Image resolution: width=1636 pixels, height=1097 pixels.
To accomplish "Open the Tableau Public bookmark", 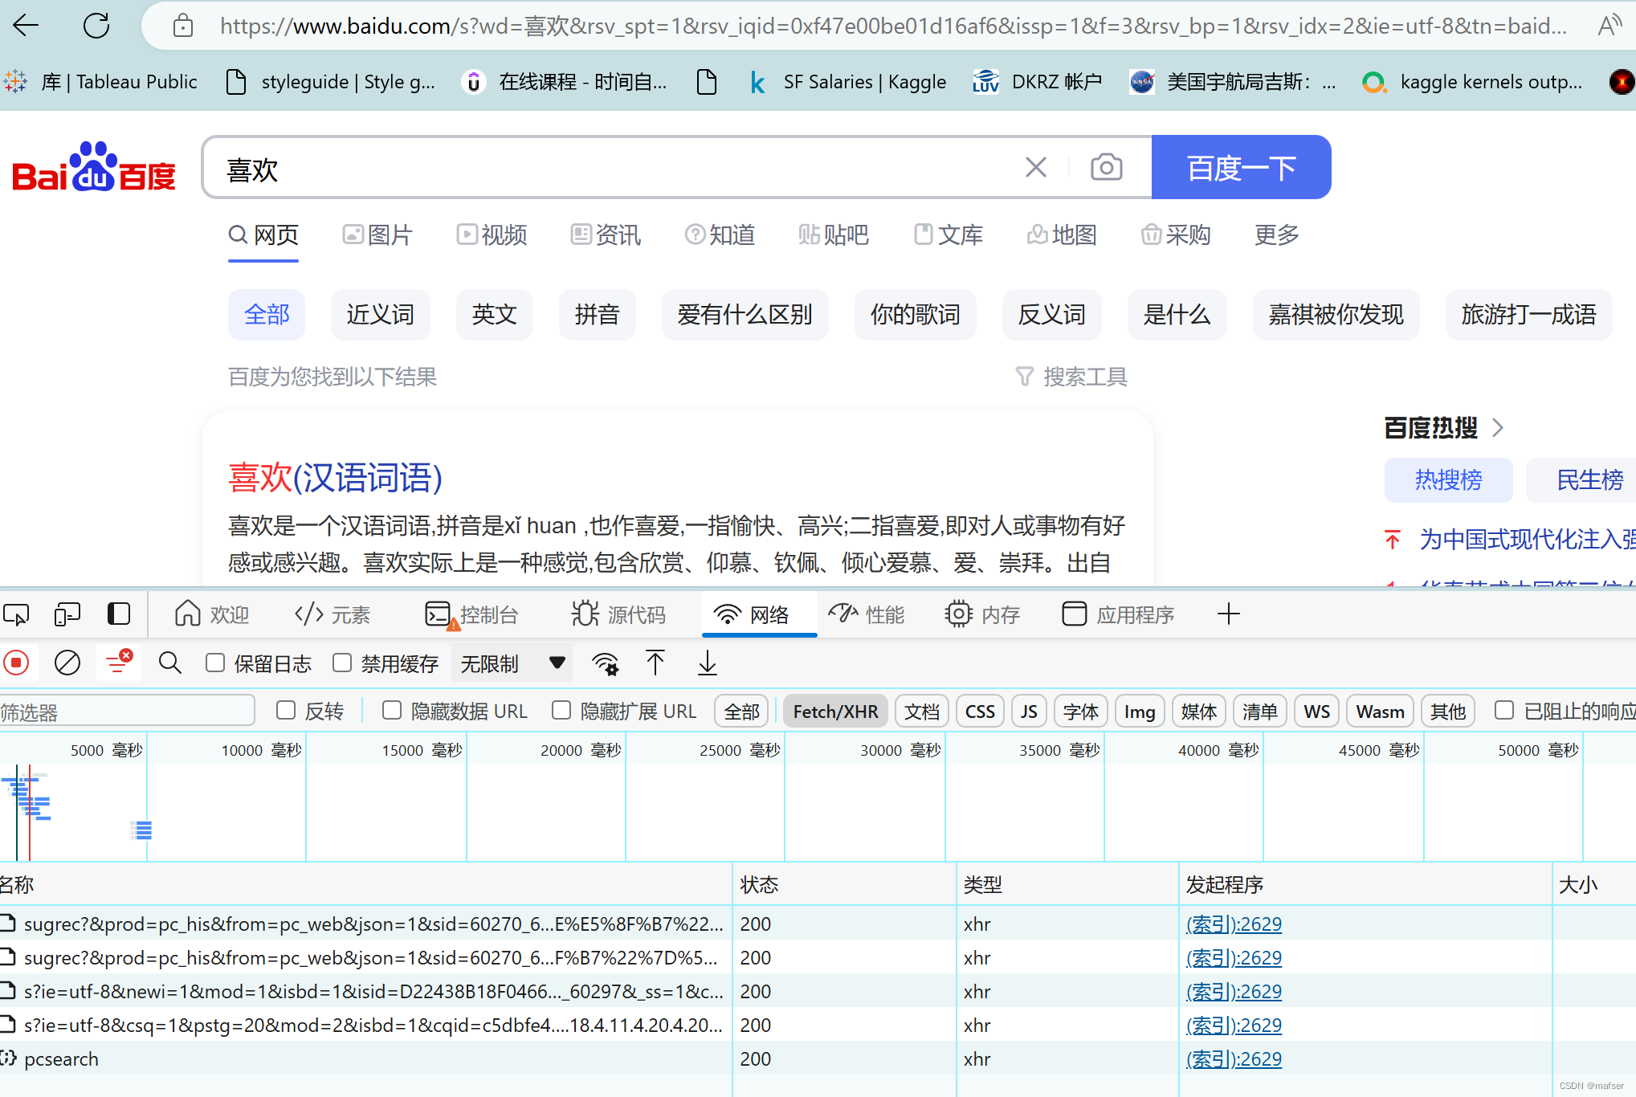I will pos(102,82).
